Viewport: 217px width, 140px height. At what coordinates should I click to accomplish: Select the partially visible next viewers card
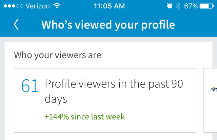(x=210, y=100)
